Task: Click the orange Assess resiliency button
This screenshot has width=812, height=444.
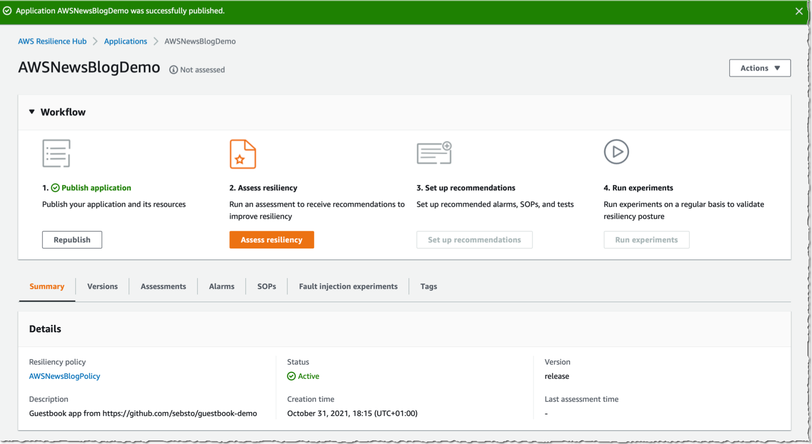Action: pyautogui.click(x=272, y=240)
